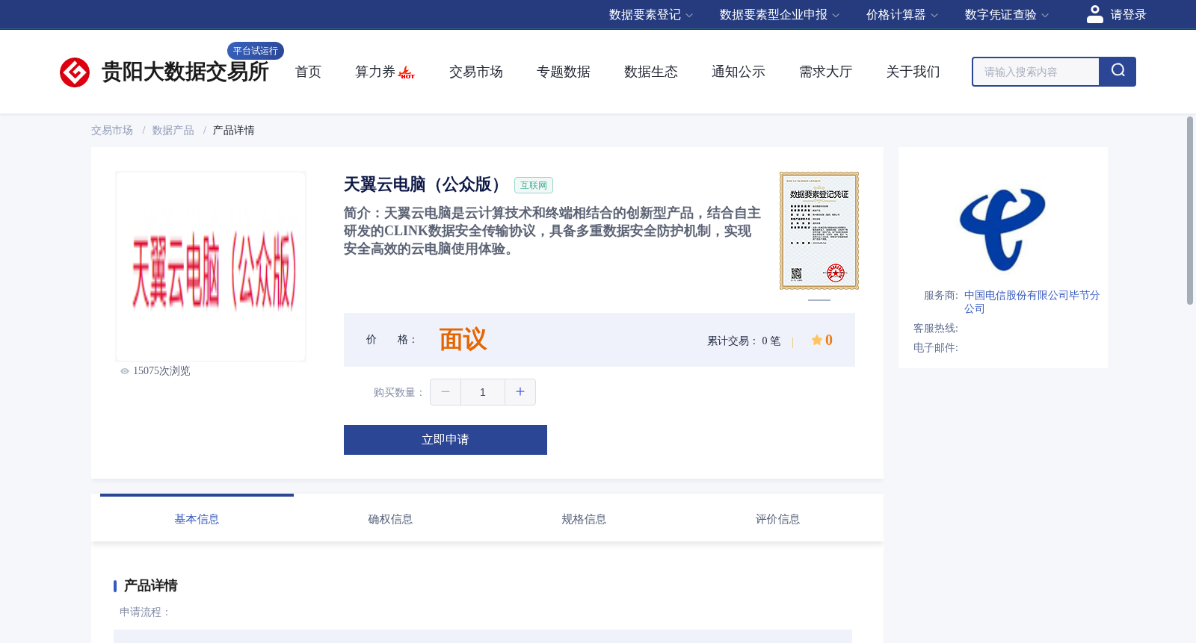Click the 天翼云电脑 product image
Viewport: 1196px width, 643px height.
[211, 267]
